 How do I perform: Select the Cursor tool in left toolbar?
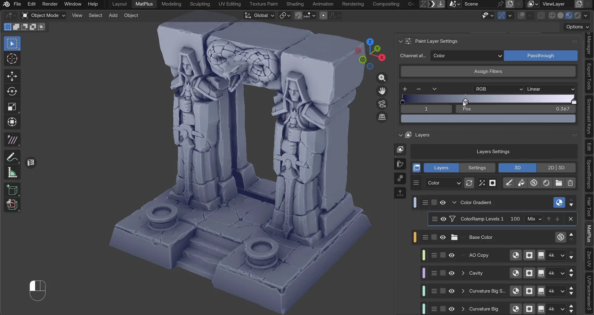pyautogui.click(x=12, y=59)
